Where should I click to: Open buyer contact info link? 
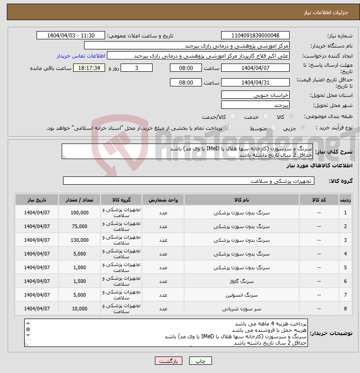pos(81,56)
